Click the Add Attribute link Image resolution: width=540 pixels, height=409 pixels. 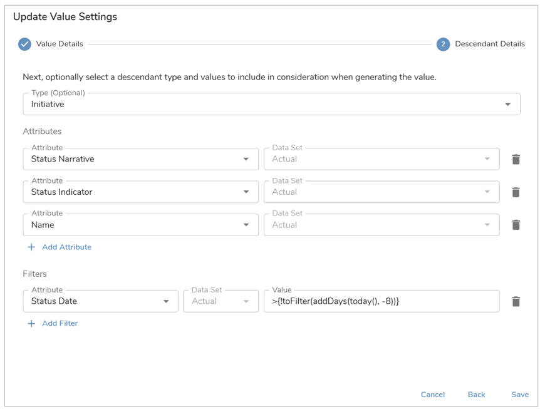click(67, 247)
